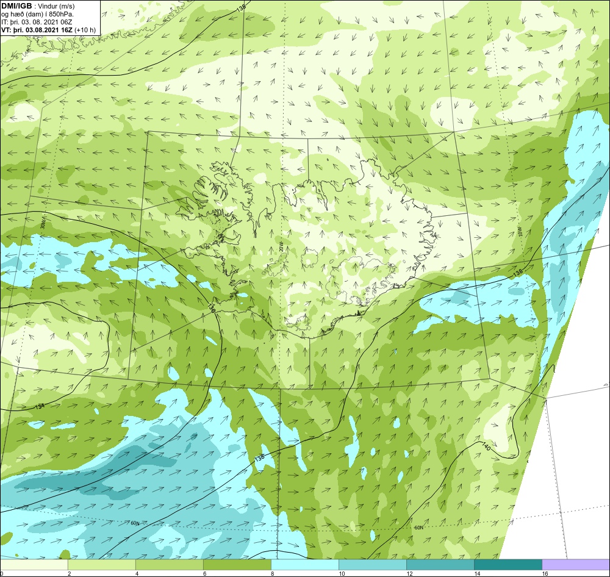Click the '140' contour label
The height and width of the screenshot is (577, 610).
point(486,446)
